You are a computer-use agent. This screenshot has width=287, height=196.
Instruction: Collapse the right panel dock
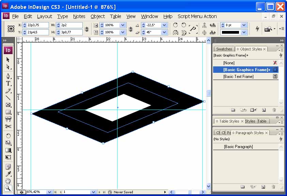click(282, 40)
